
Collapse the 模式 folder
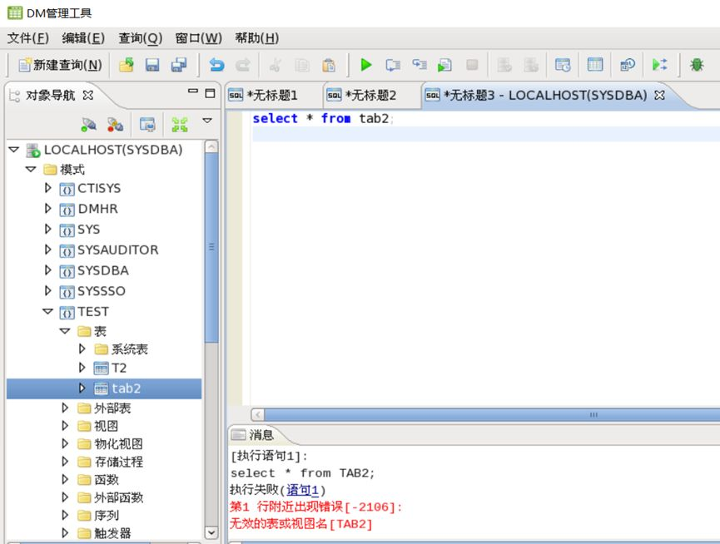coord(30,169)
